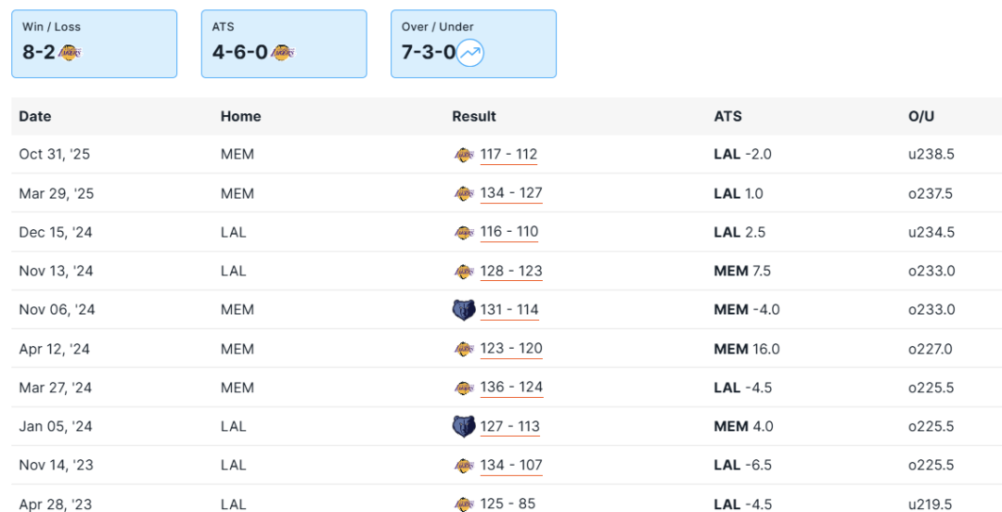
Task: Click the Lakers logo in Win/Loss card
Action: (71, 53)
